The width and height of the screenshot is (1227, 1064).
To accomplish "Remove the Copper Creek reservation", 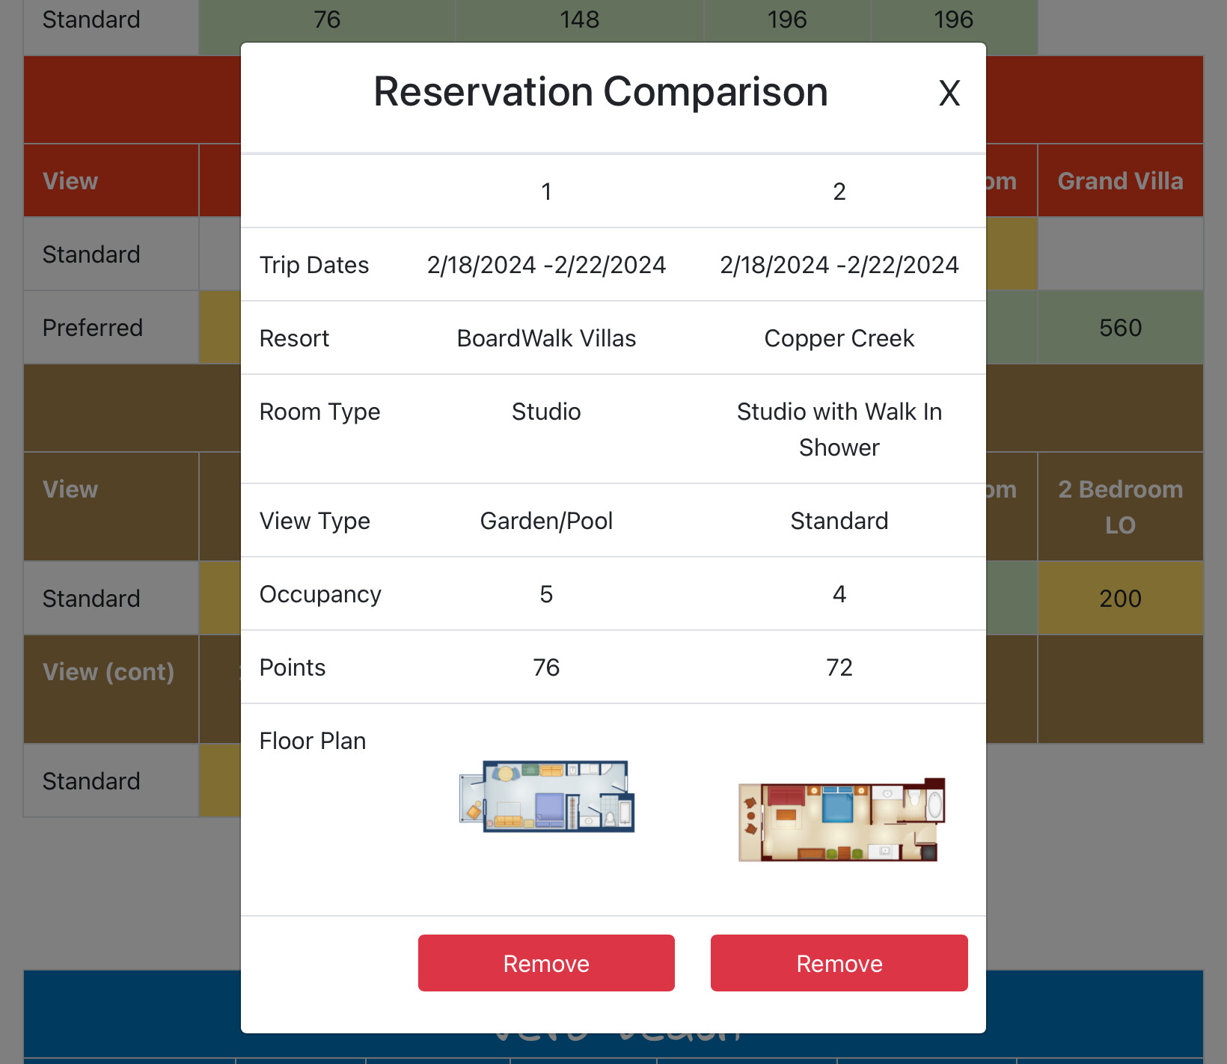I will click(x=839, y=963).
